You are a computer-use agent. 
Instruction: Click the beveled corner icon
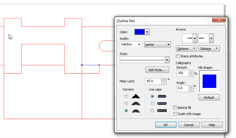point(136,111)
